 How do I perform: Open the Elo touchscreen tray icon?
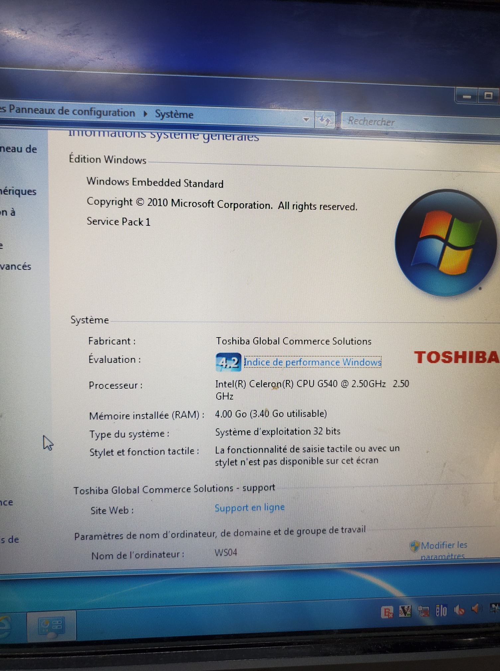(x=441, y=610)
